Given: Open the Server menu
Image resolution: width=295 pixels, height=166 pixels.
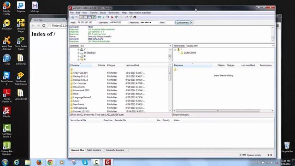Looking at the screenshot, I should click(103, 12).
